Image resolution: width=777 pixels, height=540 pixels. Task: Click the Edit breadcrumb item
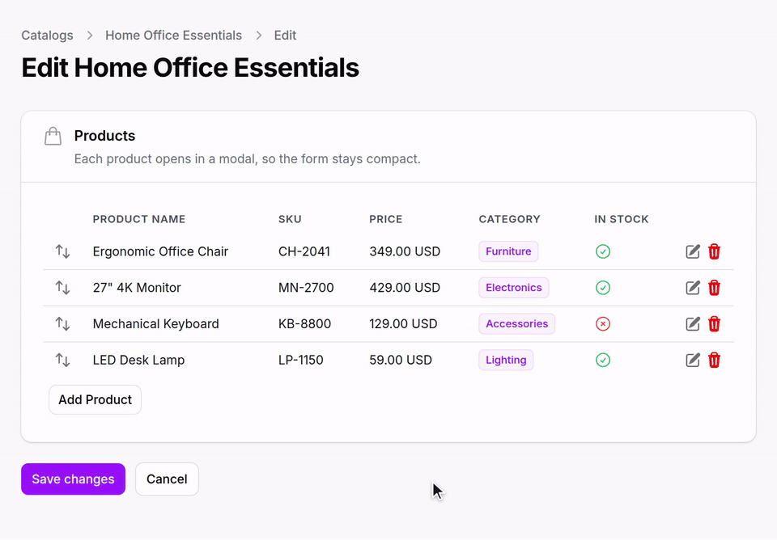pyautogui.click(x=285, y=35)
